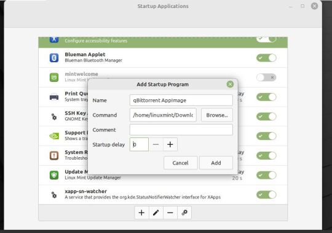Click the Comment input field

181,129
